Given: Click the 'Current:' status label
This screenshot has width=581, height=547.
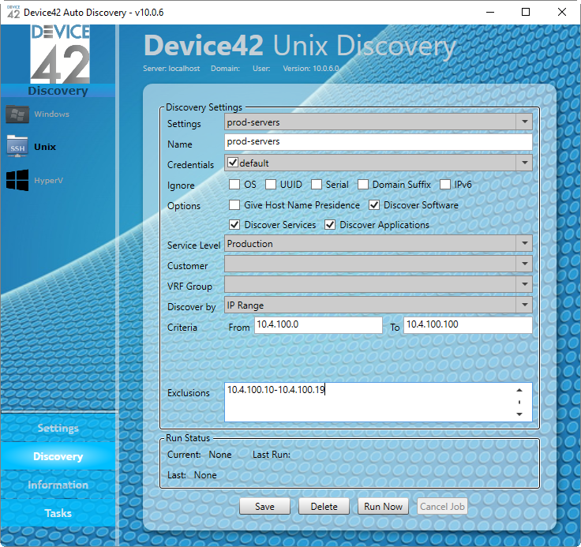Looking at the screenshot, I should (x=184, y=455).
